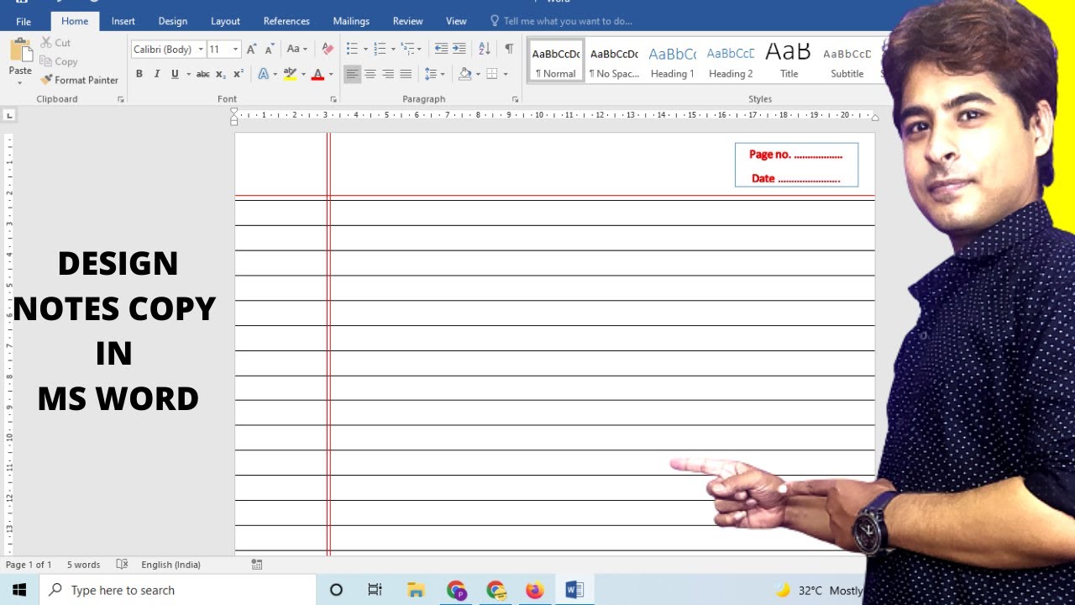The image size is (1075, 605).
Task: Apply the Title style
Action: pos(789,61)
